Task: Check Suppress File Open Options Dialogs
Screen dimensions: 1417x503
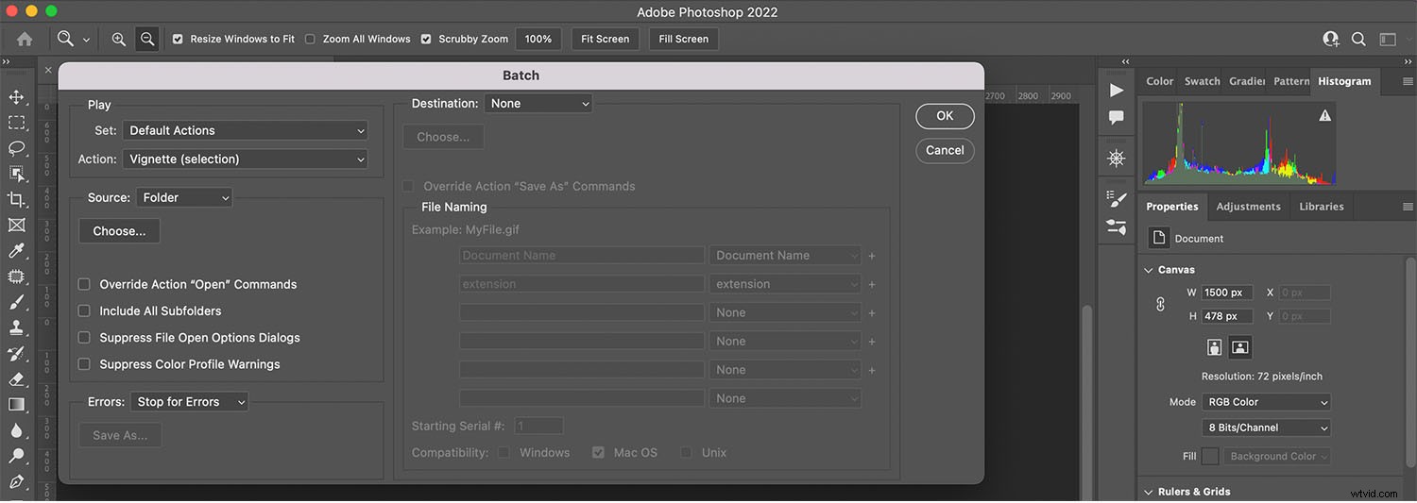Action: click(84, 337)
